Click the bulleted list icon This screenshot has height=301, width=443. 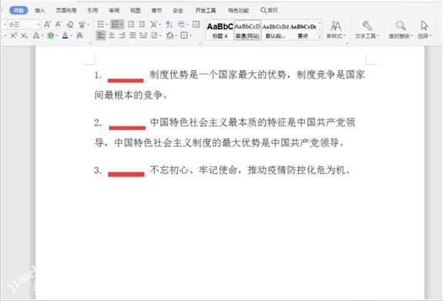click(x=101, y=25)
